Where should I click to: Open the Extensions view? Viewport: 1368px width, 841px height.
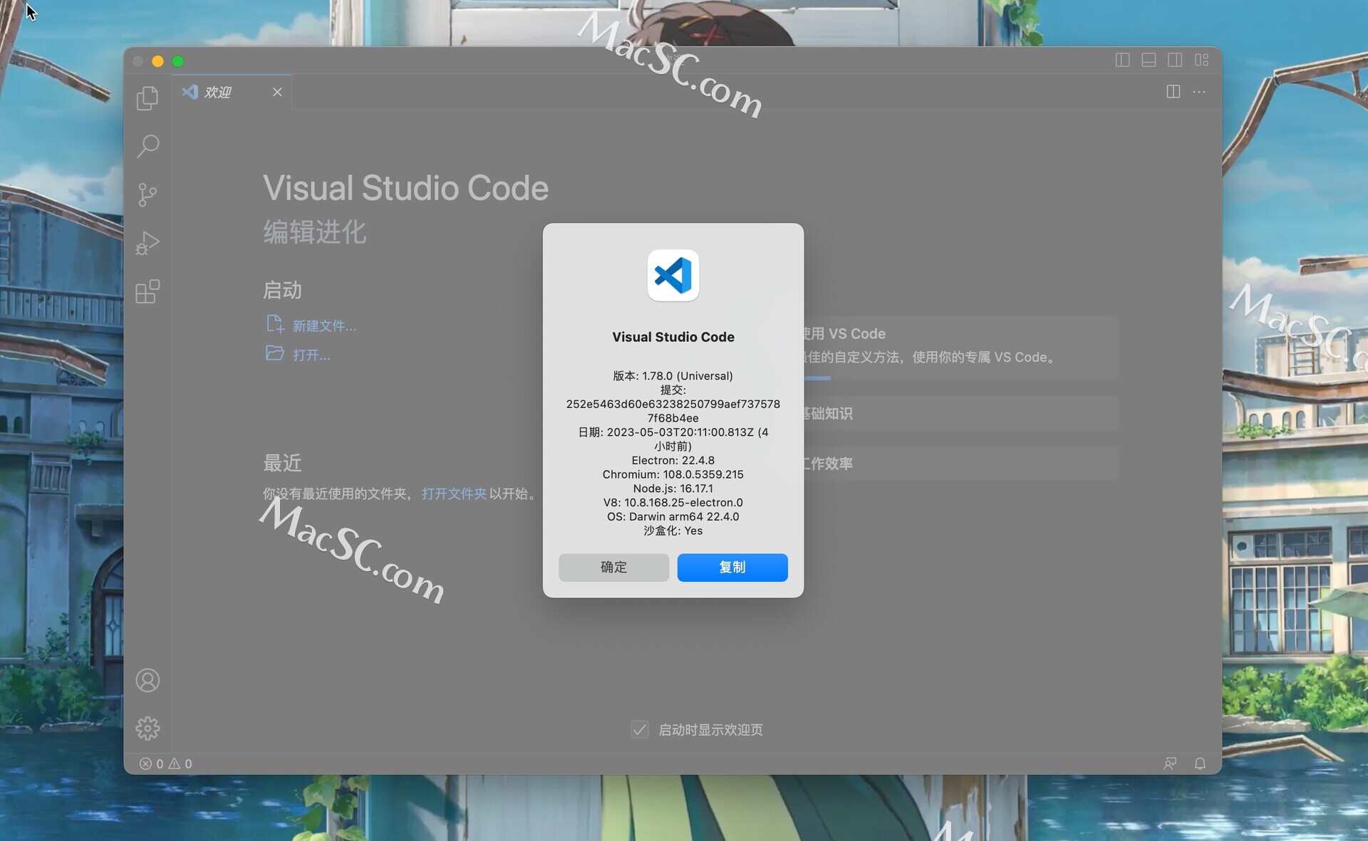[147, 291]
